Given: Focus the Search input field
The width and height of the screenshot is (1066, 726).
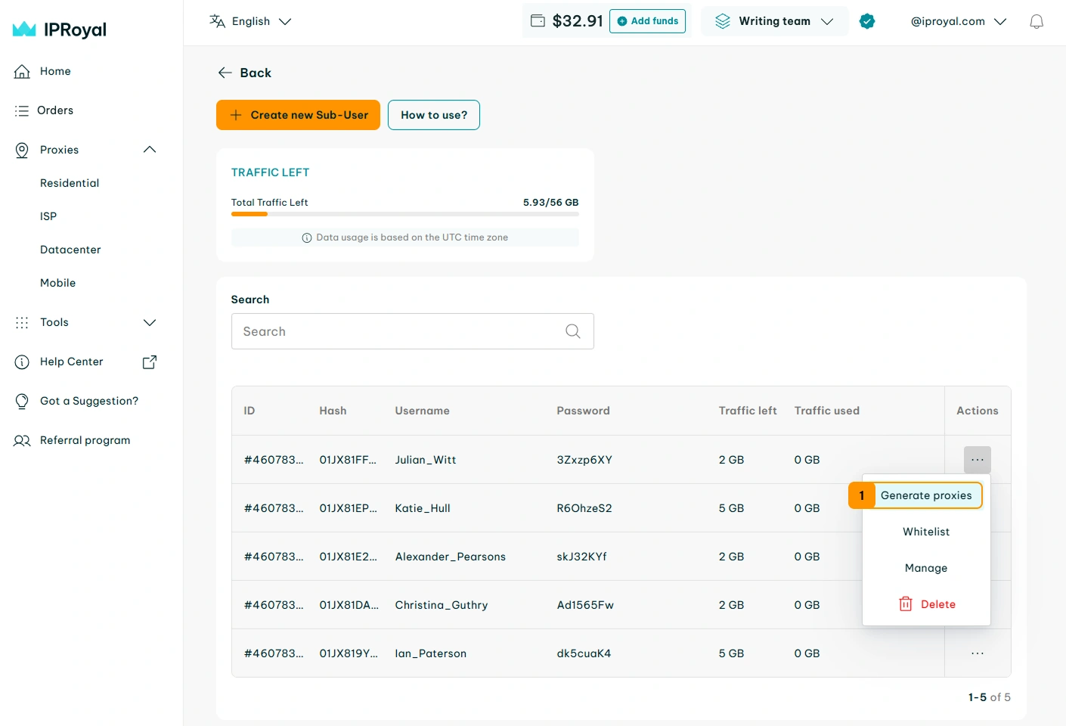Looking at the screenshot, I should pyautogui.click(x=413, y=331).
